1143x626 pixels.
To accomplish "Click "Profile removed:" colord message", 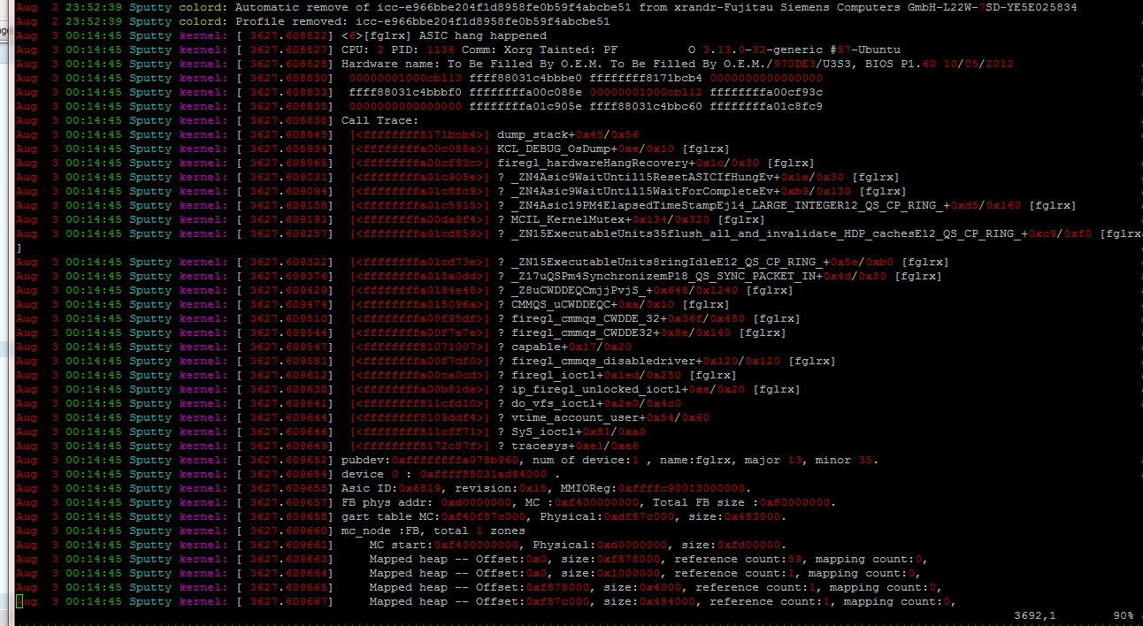I will 291,21.
